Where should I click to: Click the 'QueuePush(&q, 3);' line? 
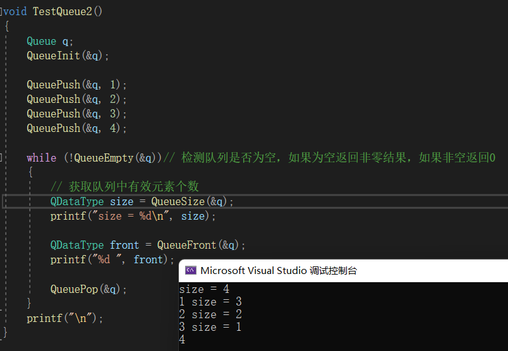click(x=76, y=114)
